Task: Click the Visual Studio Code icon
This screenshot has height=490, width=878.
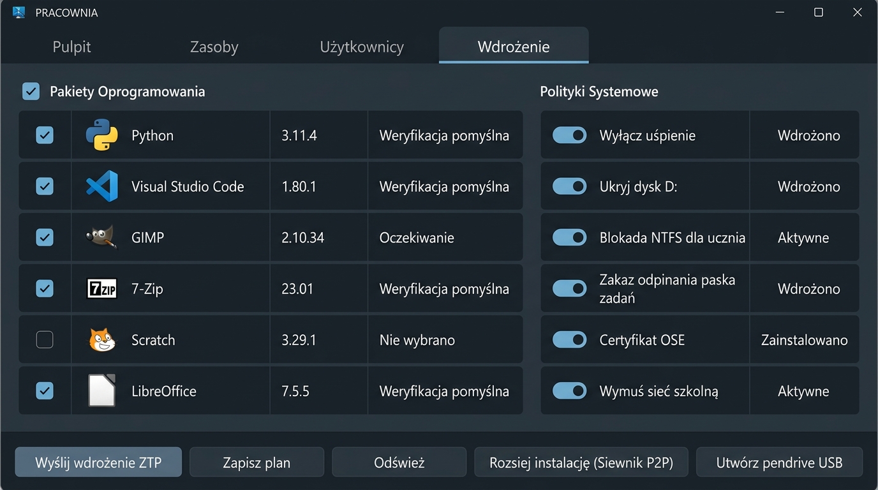Action: [x=102, y=186]
